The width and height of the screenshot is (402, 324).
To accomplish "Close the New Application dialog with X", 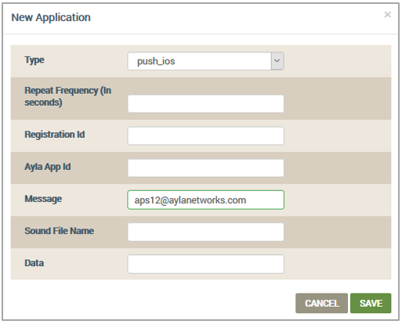I will (387, 15).
